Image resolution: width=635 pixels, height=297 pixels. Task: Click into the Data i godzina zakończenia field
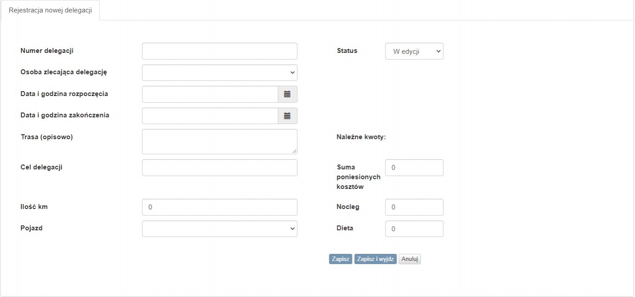(210, 116)
